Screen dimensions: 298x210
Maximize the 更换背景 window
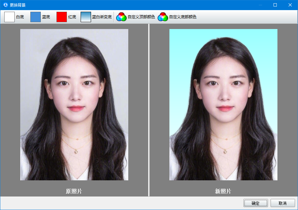coord(275,5)
